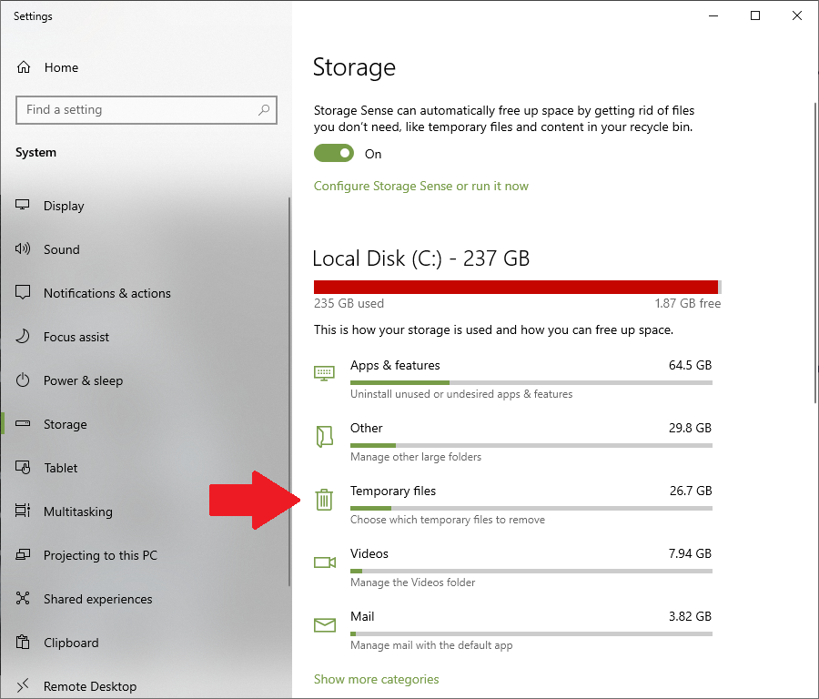Viewport: 819px width, 699px height.
Task: Click the trash can Temporary files icon
Action: (x=324, y=500)
